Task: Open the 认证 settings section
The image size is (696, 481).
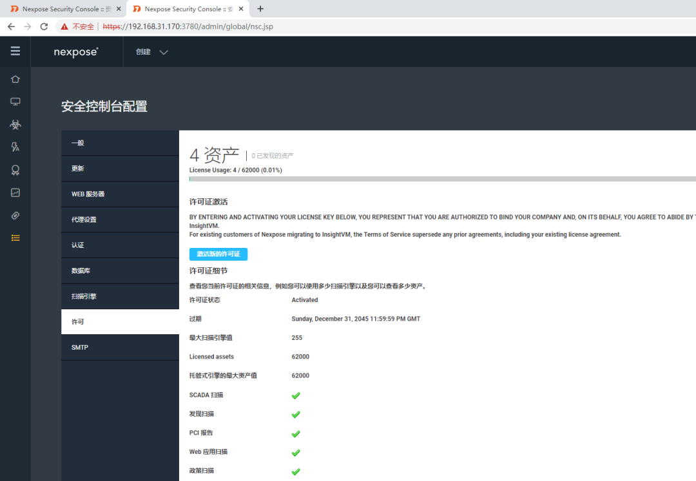Action: [120, 245]
